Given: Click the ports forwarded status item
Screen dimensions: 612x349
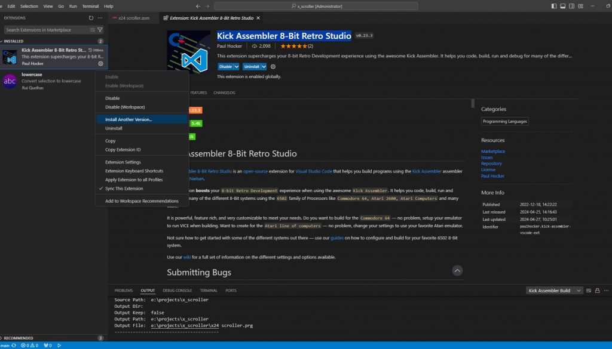Looking at the screenshot, I should point(48,345).
